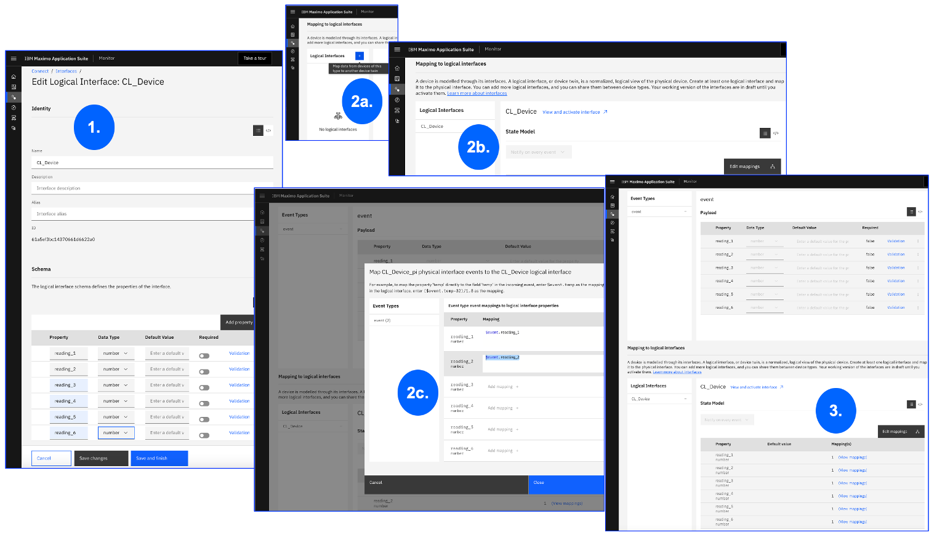Click Cancel button in Edit Logical Interface
The image size is (937, 535).
coord(52,458)
